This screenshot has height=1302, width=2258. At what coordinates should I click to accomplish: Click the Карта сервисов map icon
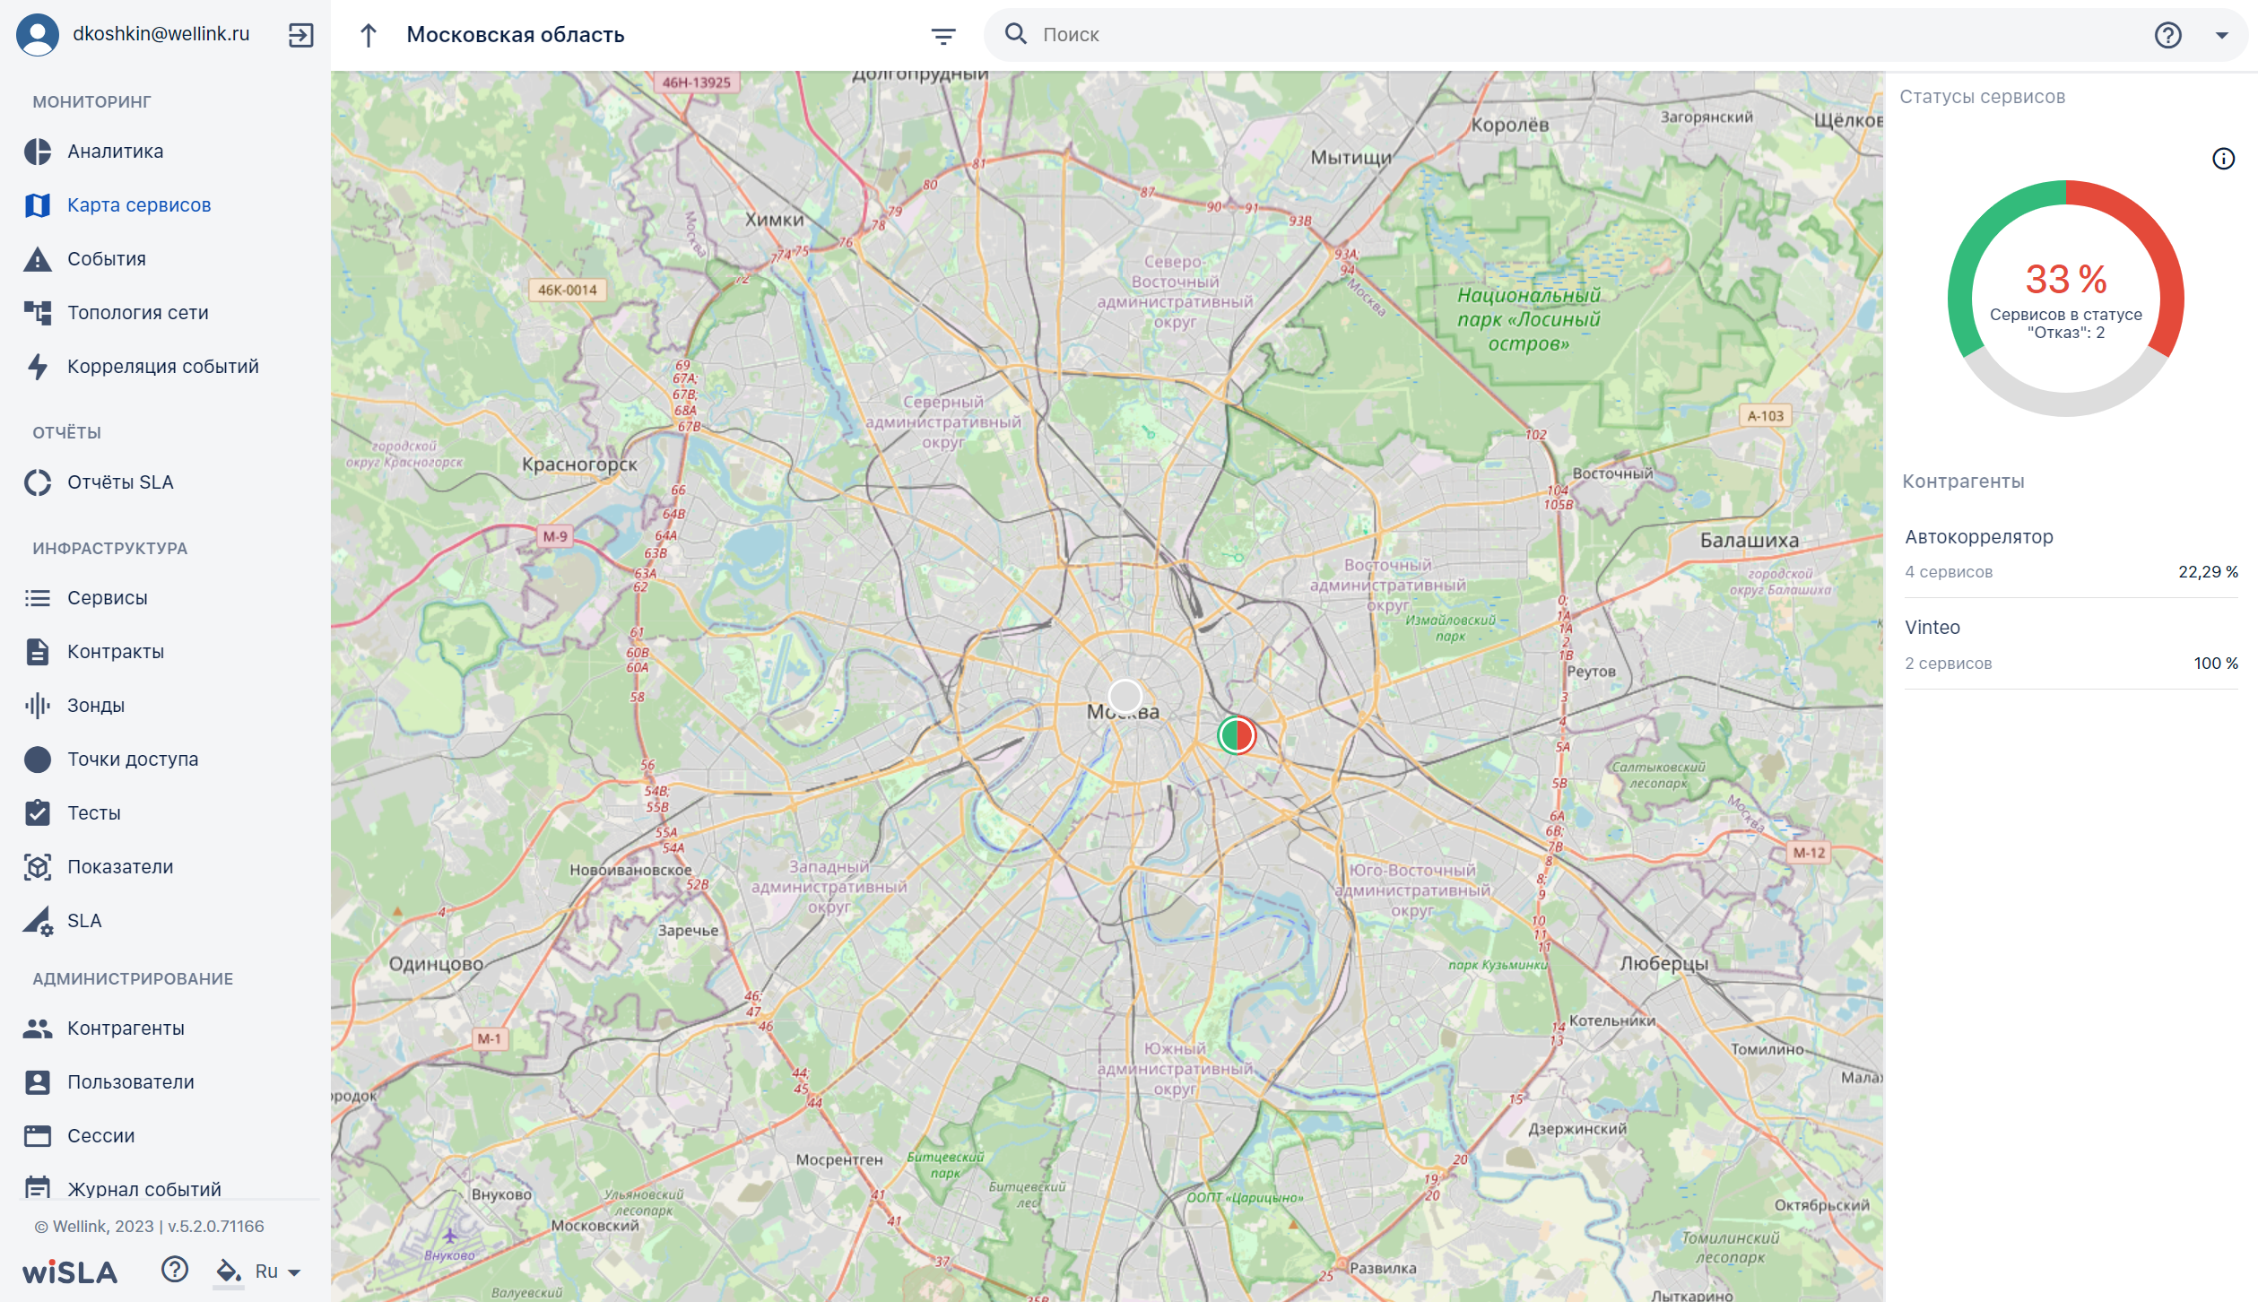point(38,205)
